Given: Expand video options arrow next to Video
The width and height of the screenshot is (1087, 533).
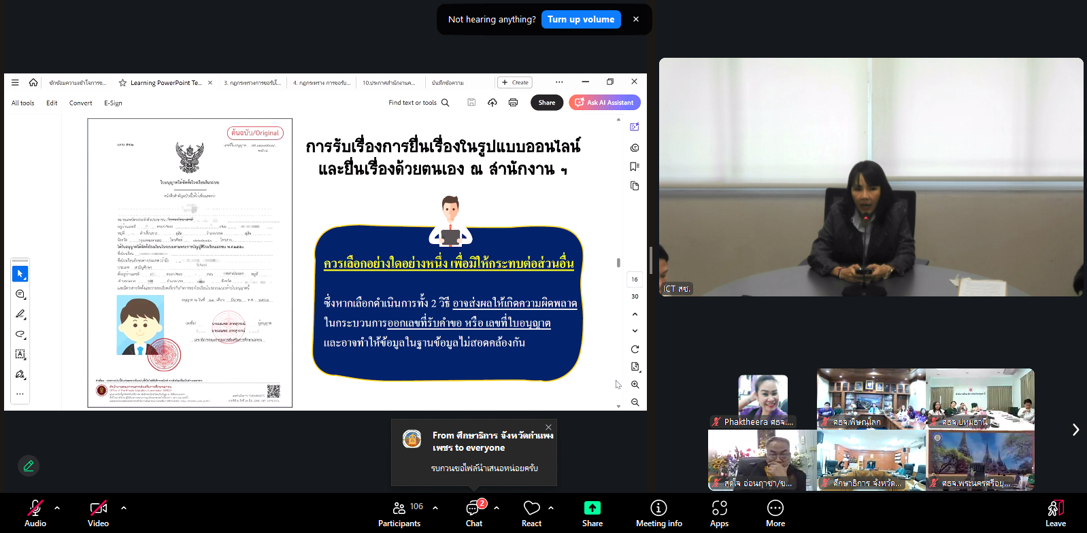Looking at the screenshot, I should [x=124, y=508].
